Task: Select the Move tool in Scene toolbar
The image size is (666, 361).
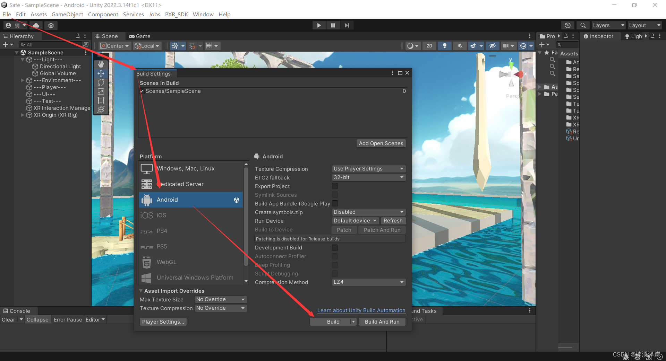Action: tap(101, 73)
